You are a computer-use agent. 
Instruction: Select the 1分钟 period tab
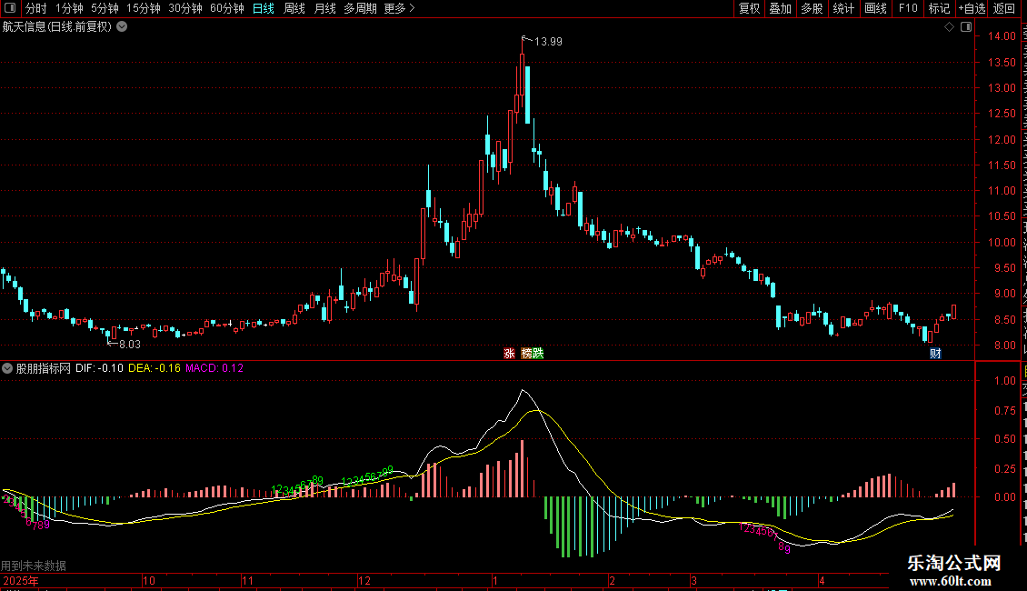pyautogui.click(x=69, y=8)
